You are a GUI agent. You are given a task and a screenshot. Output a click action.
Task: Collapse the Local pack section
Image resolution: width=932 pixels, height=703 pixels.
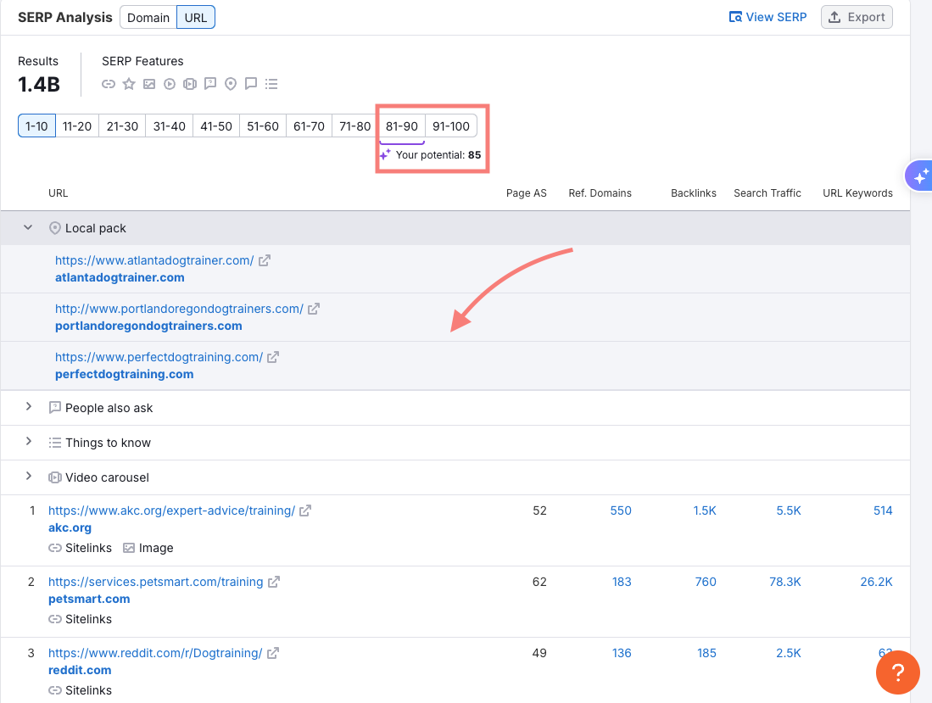[27, 227]
